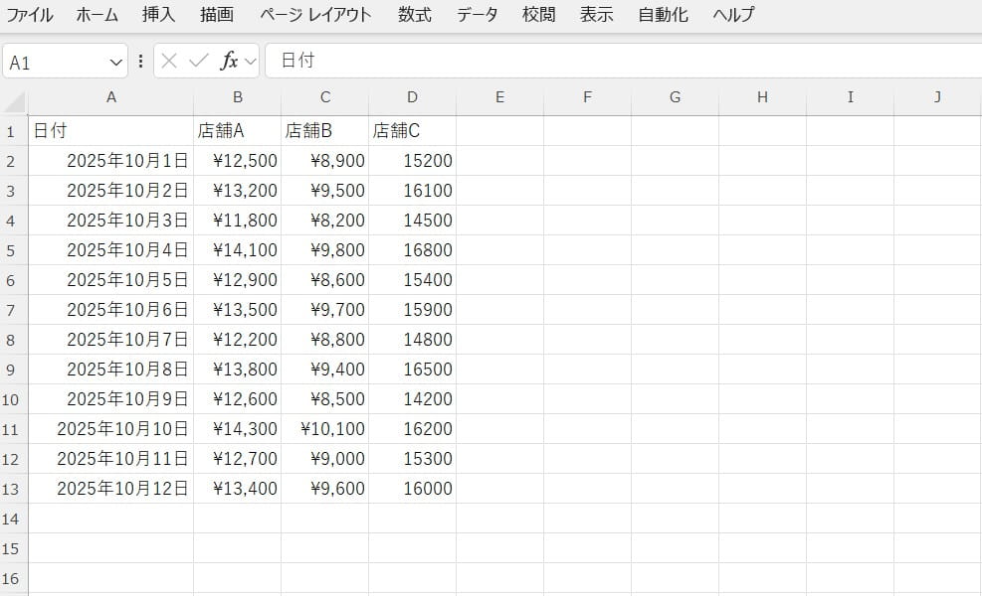Click the Enter checkmark icon in formula bar
Viewport: 982px width, 596px height.
tap(199, 61)
